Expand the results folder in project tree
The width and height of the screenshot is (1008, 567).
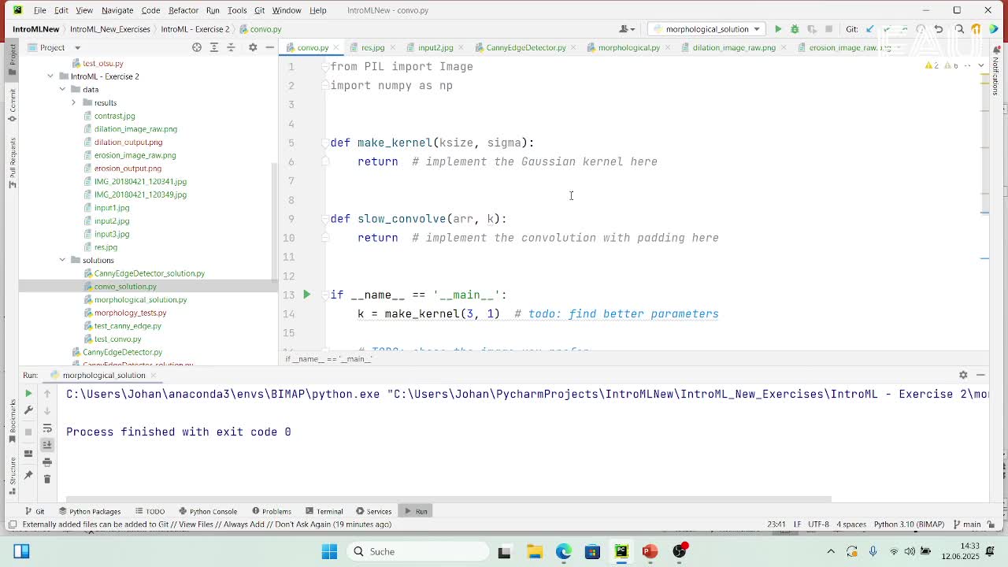74,102
